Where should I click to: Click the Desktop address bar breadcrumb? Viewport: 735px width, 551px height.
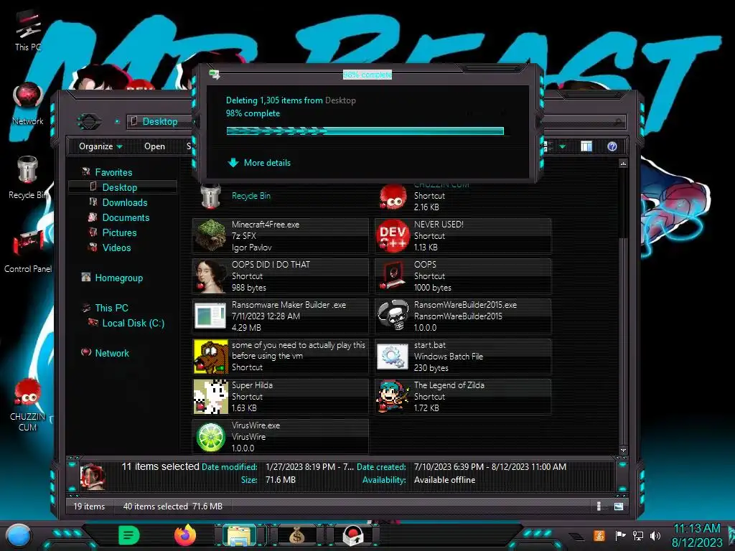click(x=160, y=121)
